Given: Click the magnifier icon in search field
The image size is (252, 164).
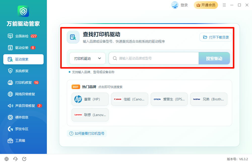Looking at the screenshot, I should (x=115, y=58).
